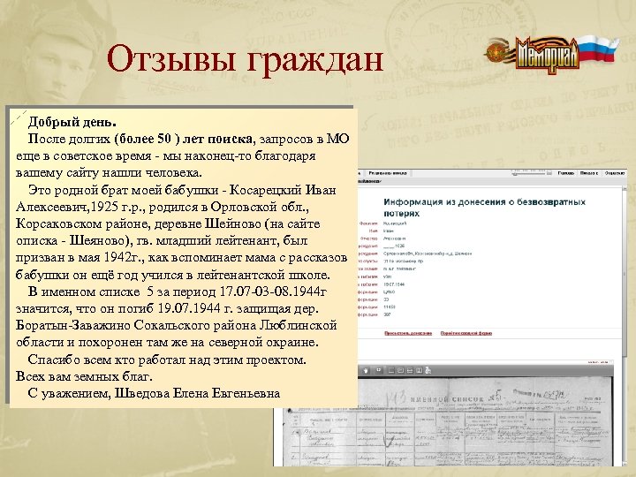Screen dimensions: 636x477
Task: Click the first page-layout icon in viewer toolbar
Action: [391, 370]
